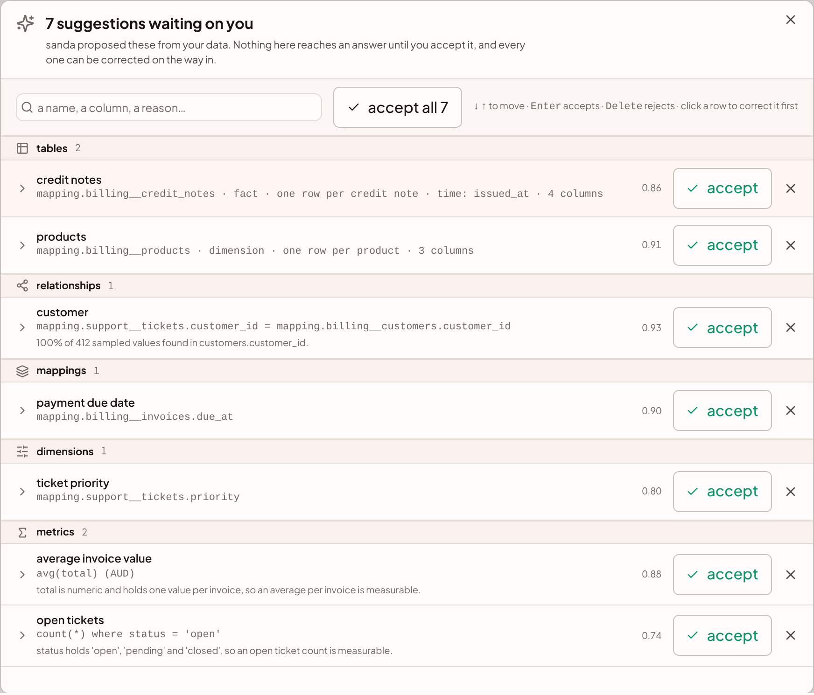The width and height of the screenshot is (814, 695).
Task: Expand the credit notes row
Action: [22, 188]
